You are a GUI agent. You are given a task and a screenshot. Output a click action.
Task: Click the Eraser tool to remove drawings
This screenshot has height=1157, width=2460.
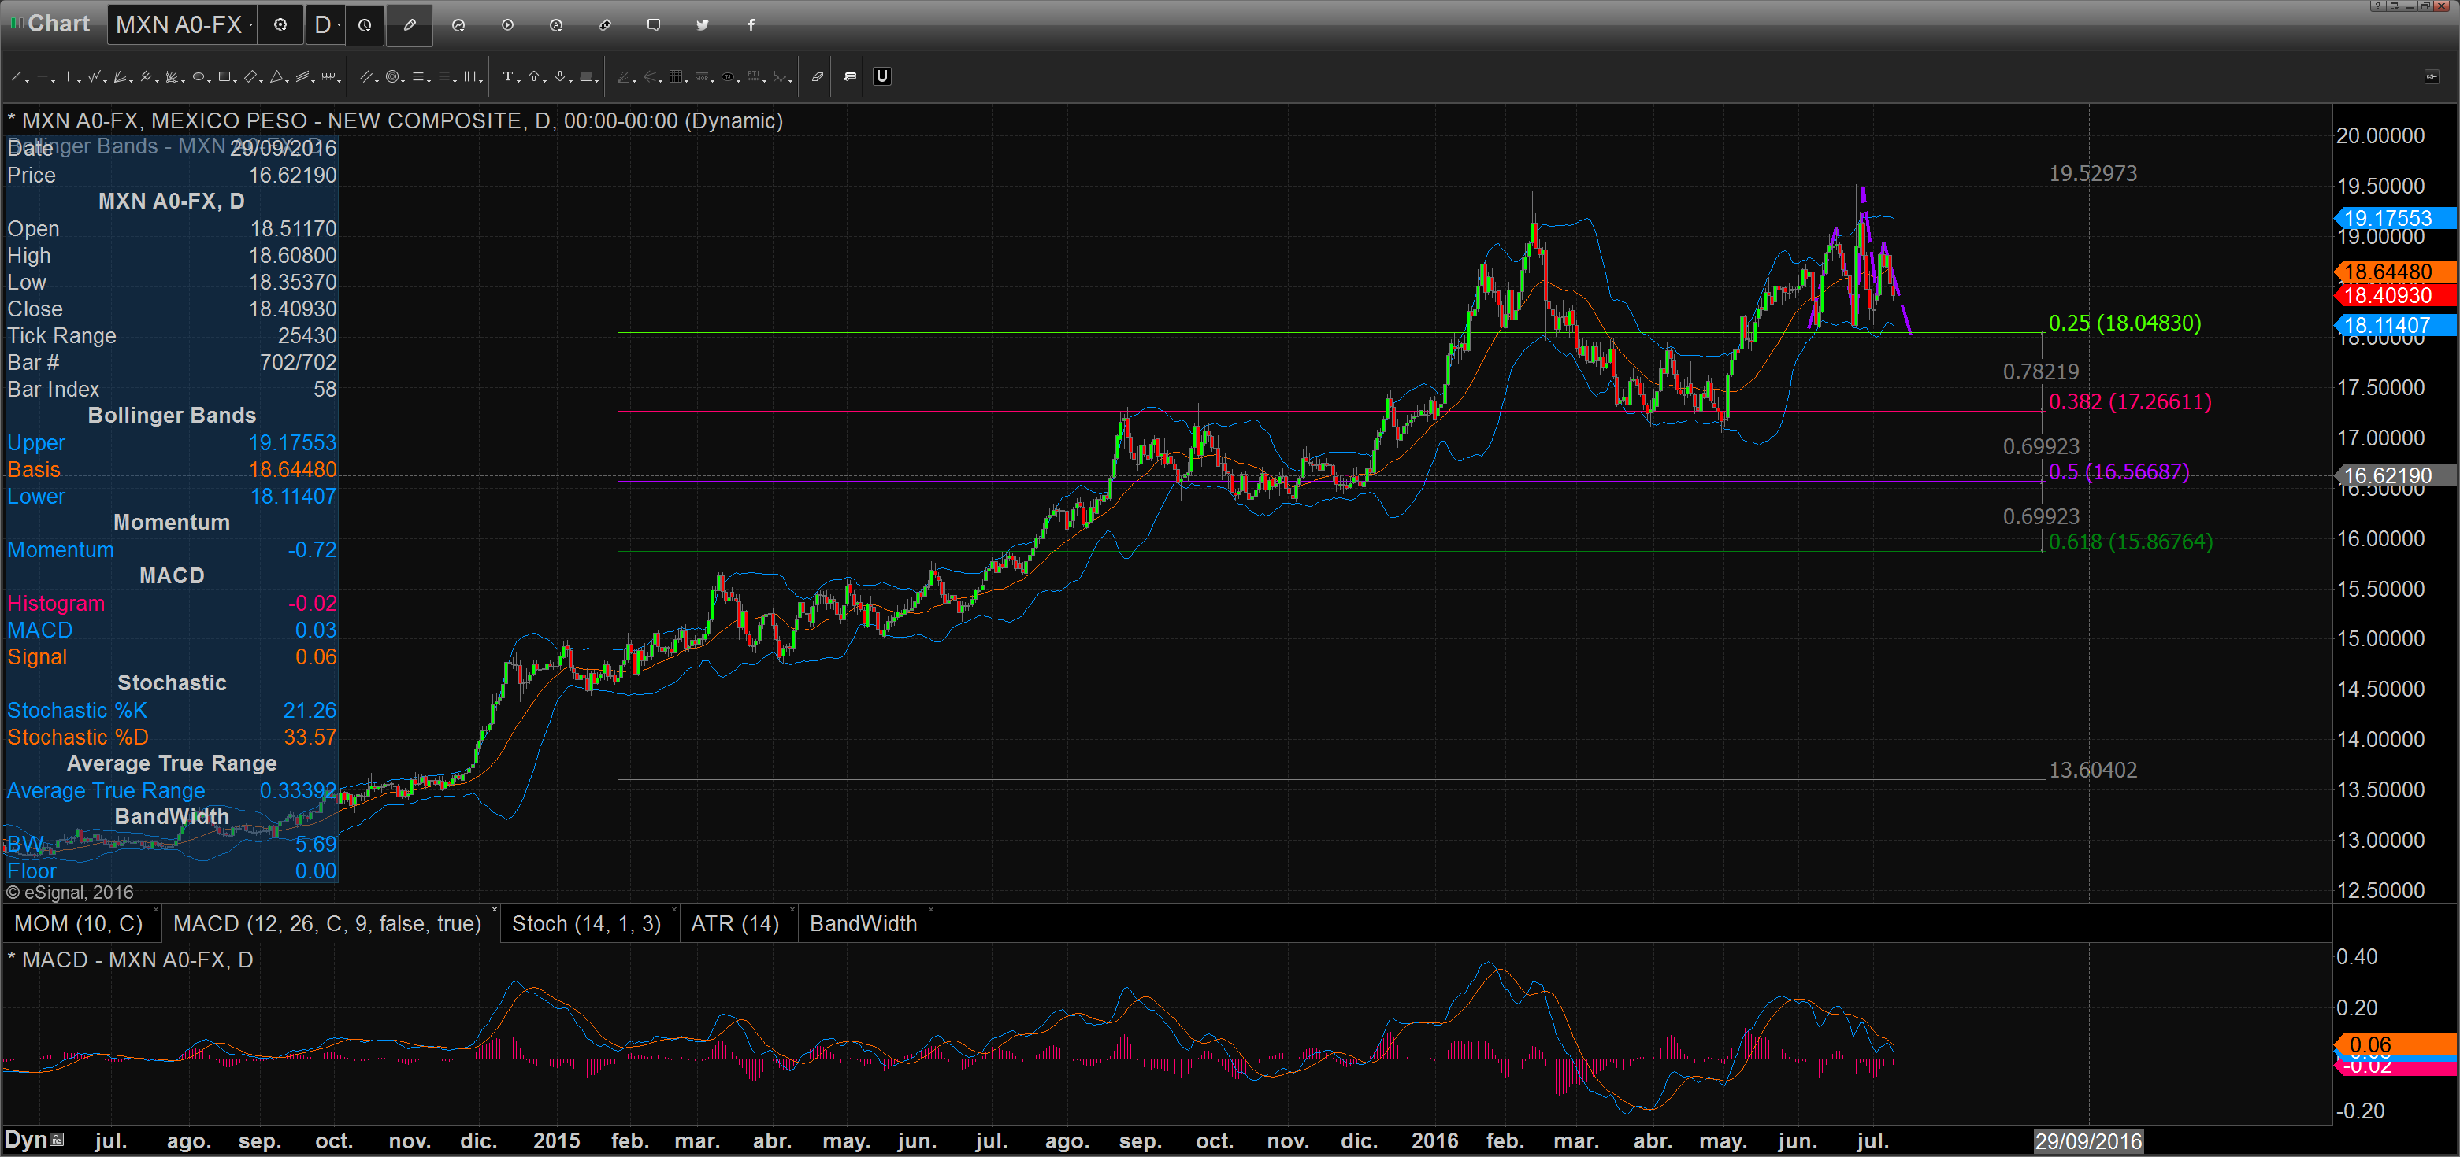click(x=818, y=76)
